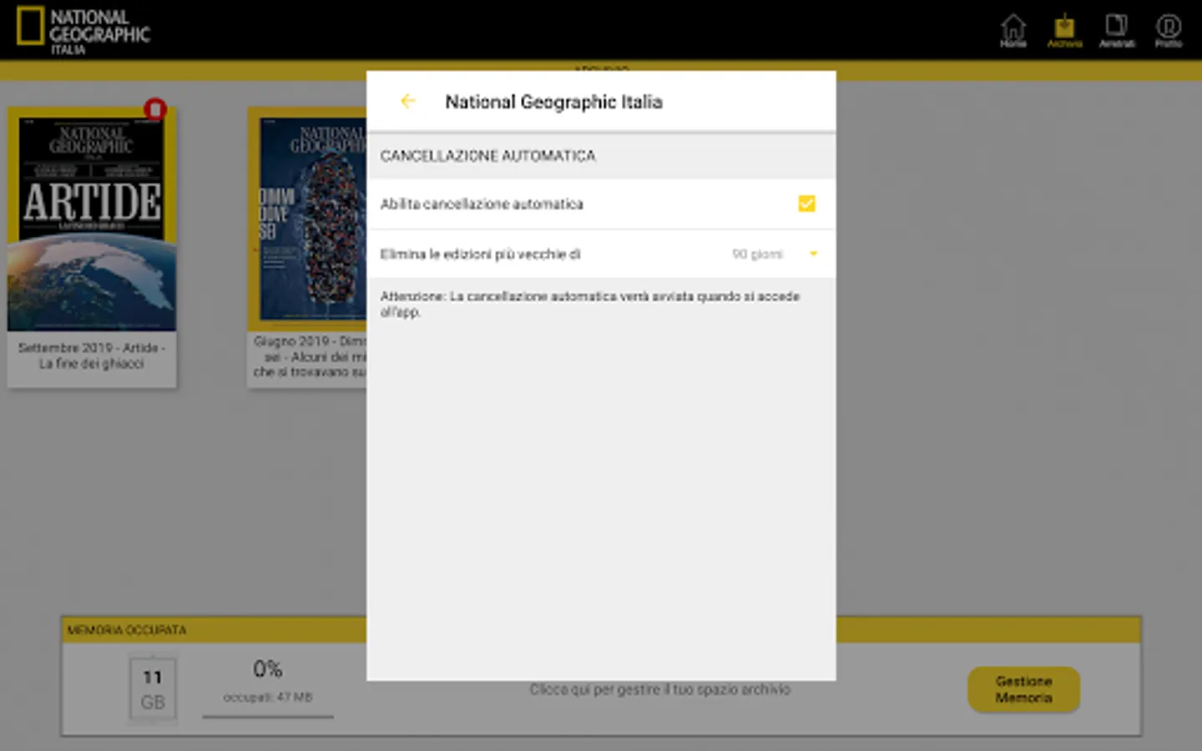Go back using the yellow arrow
1202x751 pixels.
tap(407, 101)
